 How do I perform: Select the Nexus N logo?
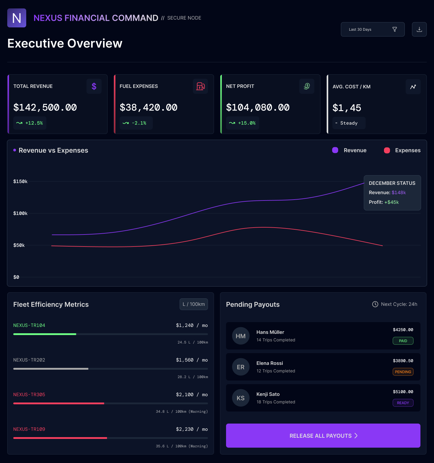tap(17, 18)
